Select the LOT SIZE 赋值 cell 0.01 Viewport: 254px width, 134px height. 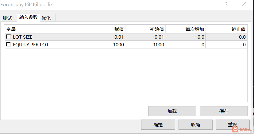coord(105,37)
